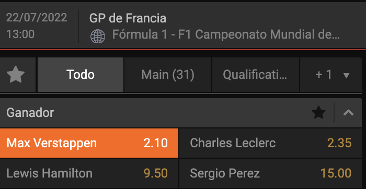The image size is (366, 189).
Task: Open the Qualificati… tab
Action: (x=255, y=75)
